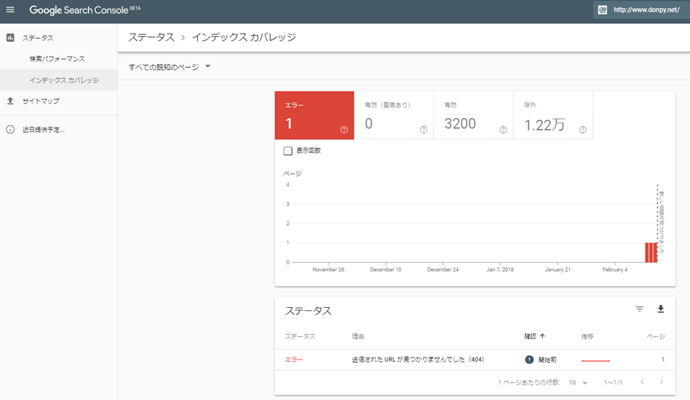Screen dimensions: 690x400
Task: Open help icon on the 除外 card
Action: (583, 130)
